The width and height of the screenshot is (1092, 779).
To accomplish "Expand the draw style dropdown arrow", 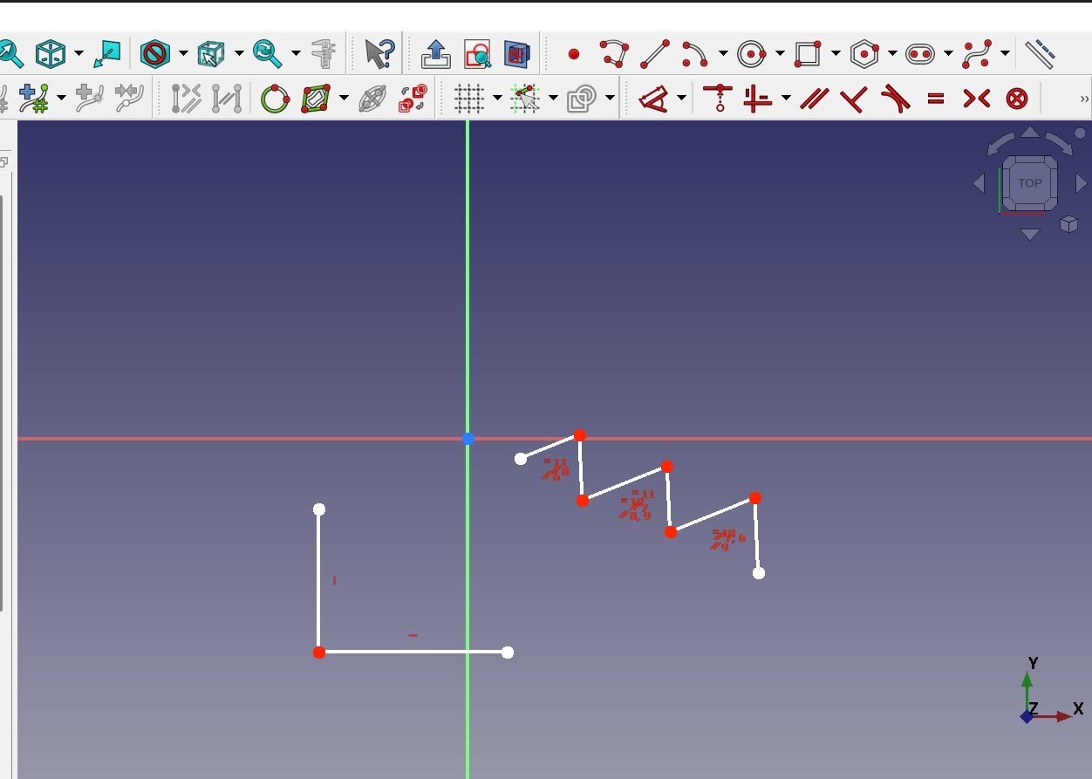I will [183, 54].
